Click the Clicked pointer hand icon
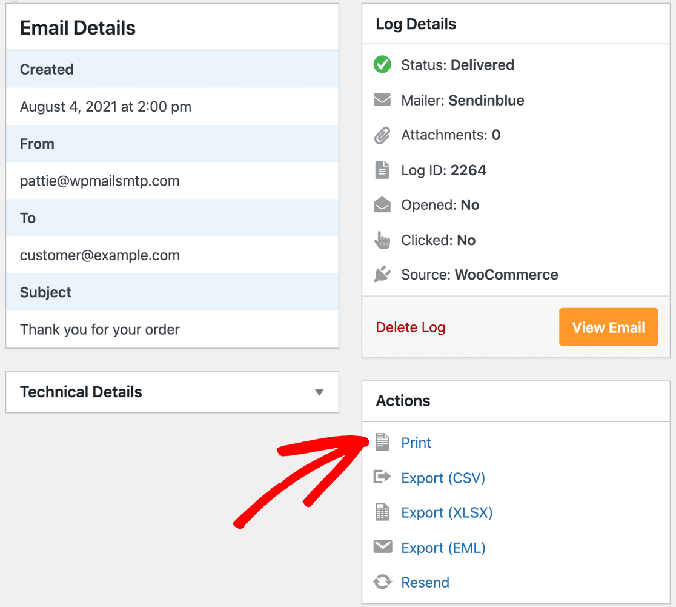This screenshot has width=676, height=607. [382, 240]
